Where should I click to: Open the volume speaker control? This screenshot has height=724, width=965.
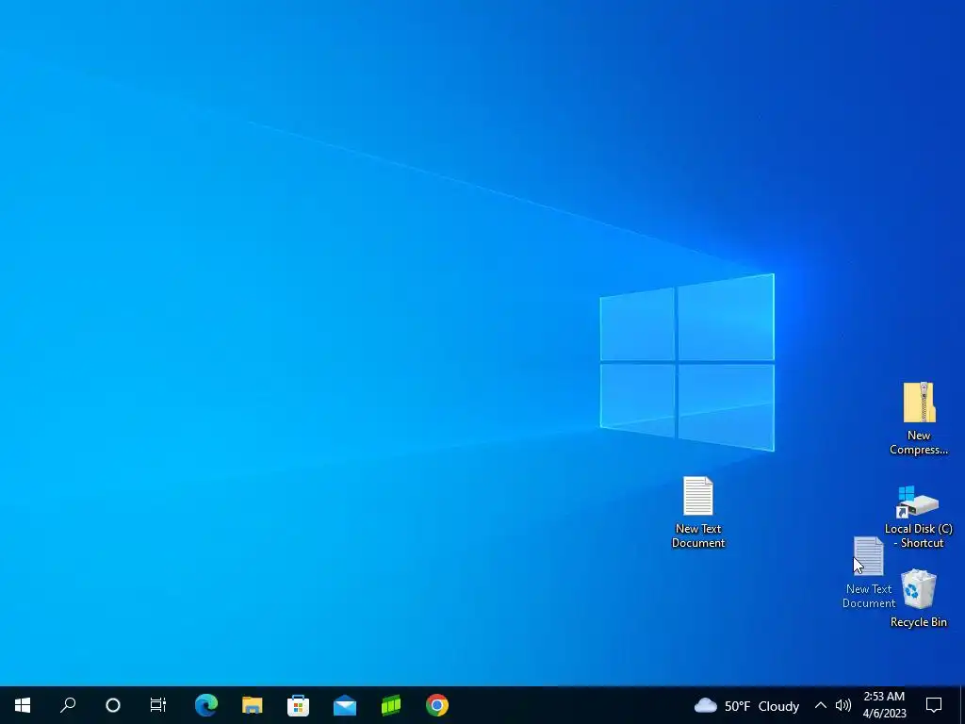(843, 705)
